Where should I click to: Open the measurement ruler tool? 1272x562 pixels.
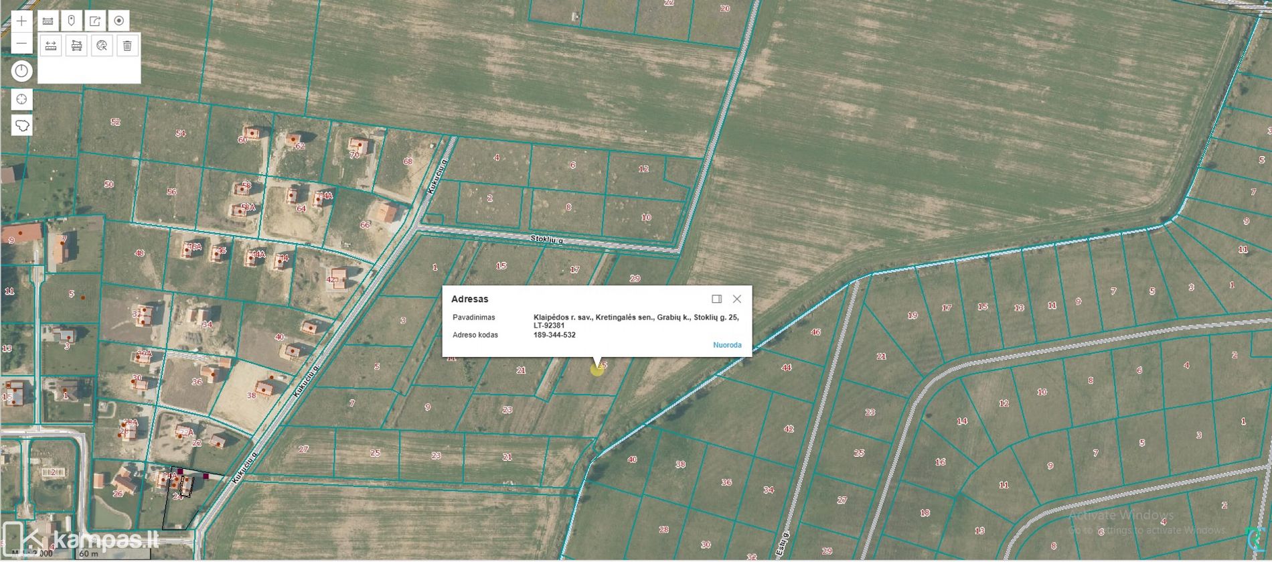48,21
